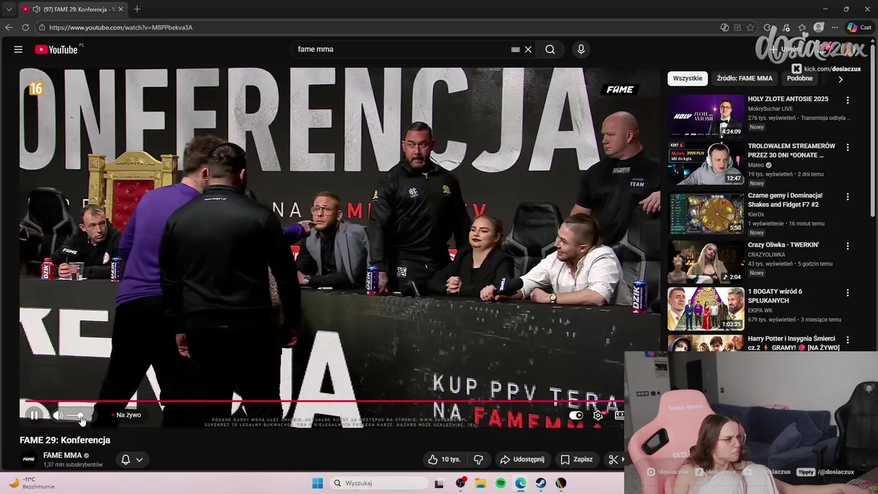
Task: Open 'Harry Potter i Insygnia Śmierci' title
Action: tap(793, 343)
